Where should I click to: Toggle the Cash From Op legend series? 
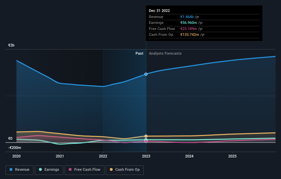(x=125, y=170)
